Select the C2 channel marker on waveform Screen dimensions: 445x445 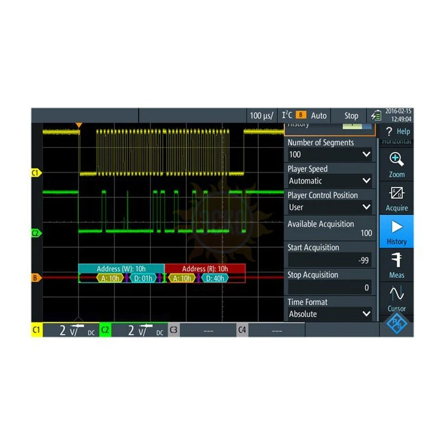click(x=36, y=233)
